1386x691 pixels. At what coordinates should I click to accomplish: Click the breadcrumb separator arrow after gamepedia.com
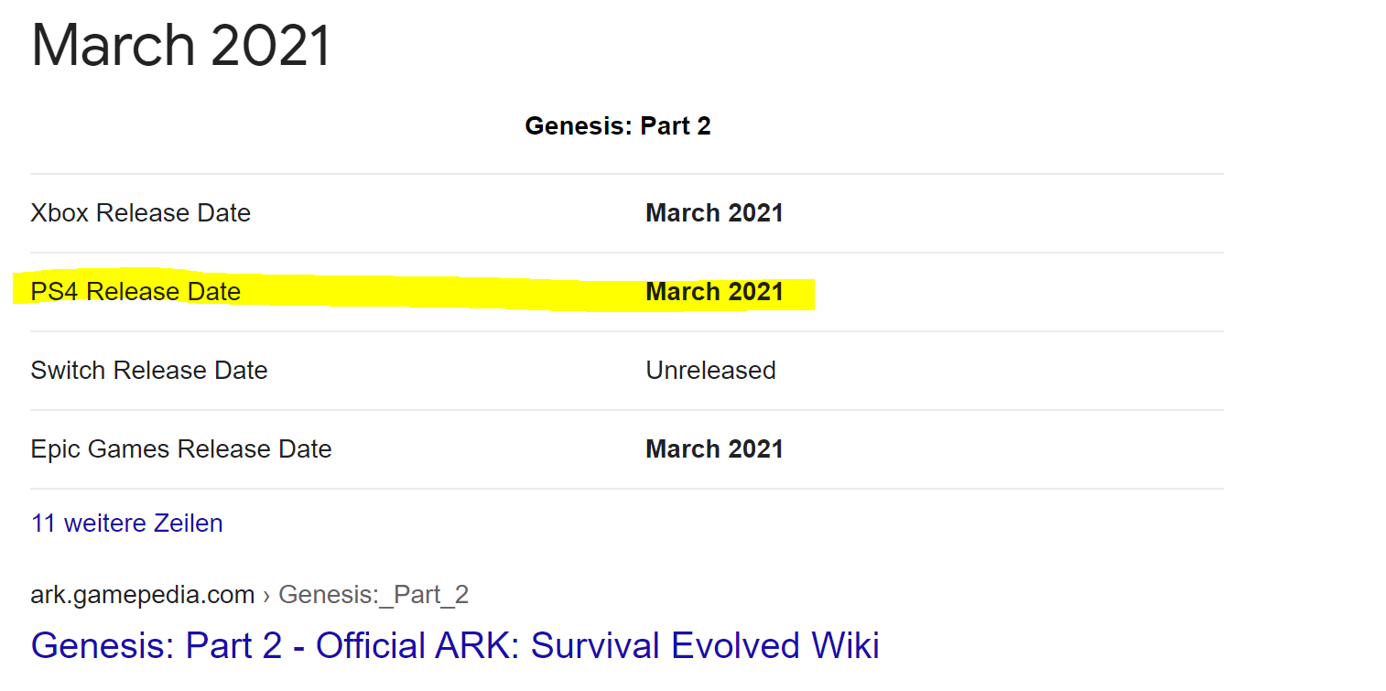pyautogui.click(x=266, y=596)
